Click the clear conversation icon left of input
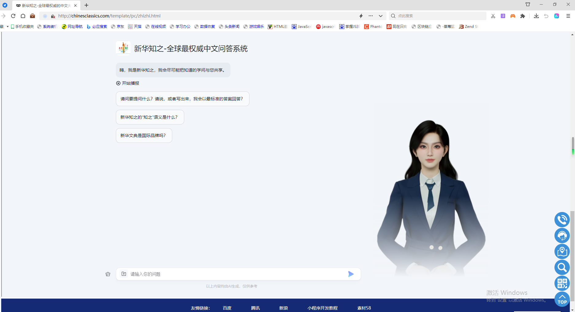Image resolution: width=575 pixels, height=312 pixels. [x=108, y=274]
